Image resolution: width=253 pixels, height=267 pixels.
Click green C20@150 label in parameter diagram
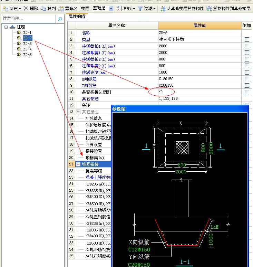[139, 265]
